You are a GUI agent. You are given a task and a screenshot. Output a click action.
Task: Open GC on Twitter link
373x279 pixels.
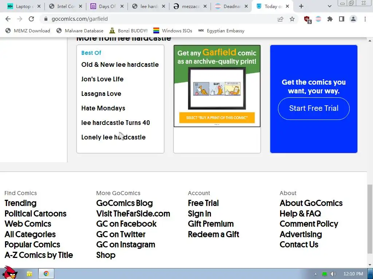pyautogui.click(x=121, y=234)
